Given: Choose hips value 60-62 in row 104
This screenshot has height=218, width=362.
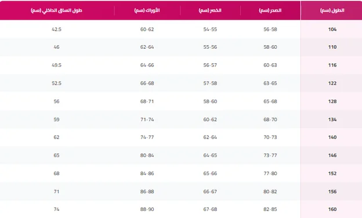Looking at the screenshot, I should (147, 30).
